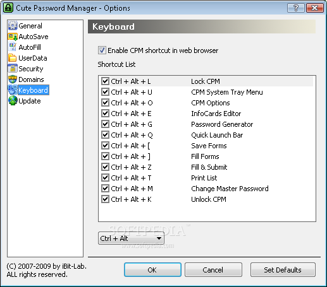Screen dimensions: 327x287
Task: Toggle the Ctrl + Alt + K checkbox
Action: click(105, 199)
